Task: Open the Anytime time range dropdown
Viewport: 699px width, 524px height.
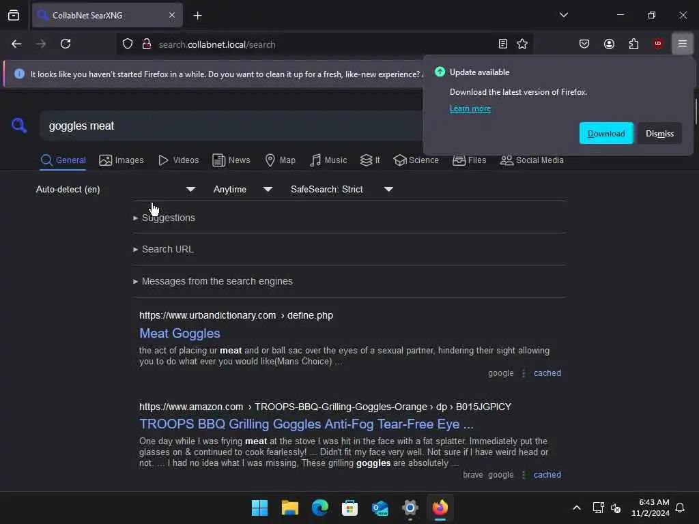Action: [x=243, y=190]
